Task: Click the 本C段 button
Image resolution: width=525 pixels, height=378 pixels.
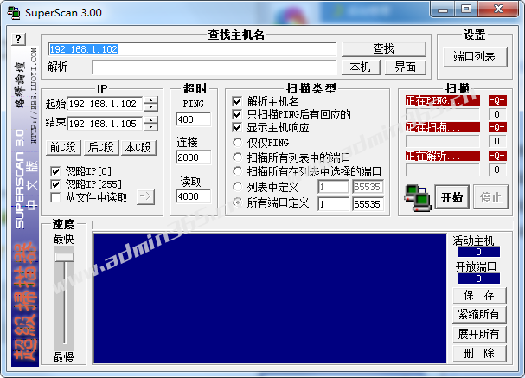Action: click(x=138, y=148)
